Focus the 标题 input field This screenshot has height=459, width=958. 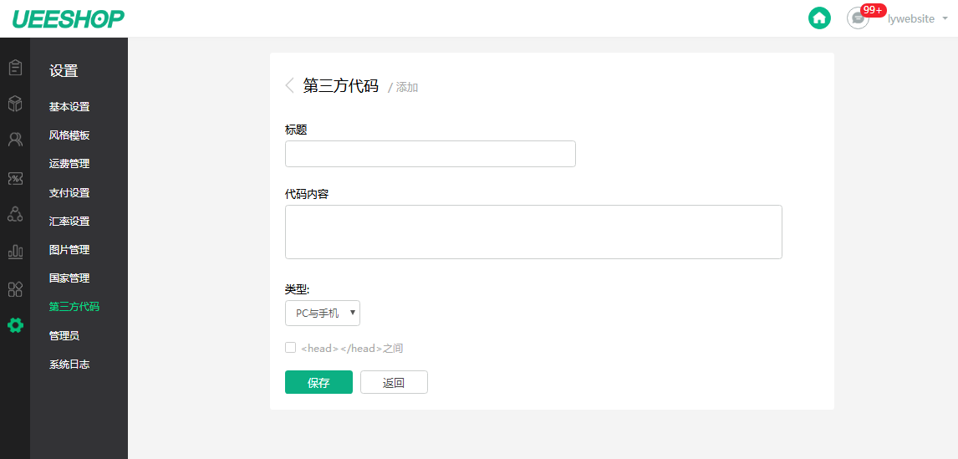(431, 154)
